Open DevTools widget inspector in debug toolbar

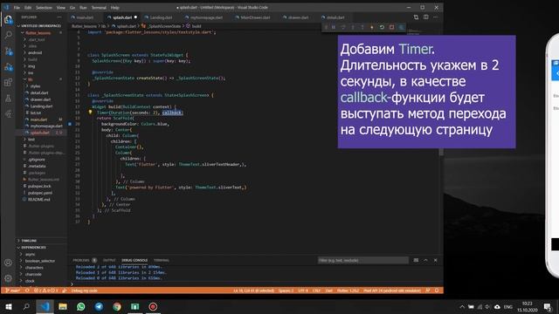pos(401,27)
